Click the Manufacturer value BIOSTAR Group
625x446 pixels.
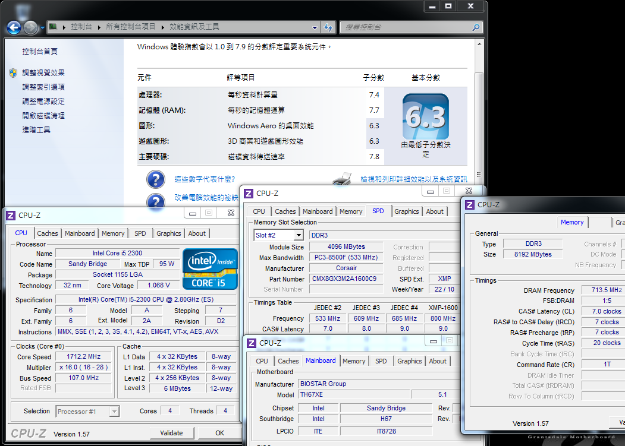(379, 384)
